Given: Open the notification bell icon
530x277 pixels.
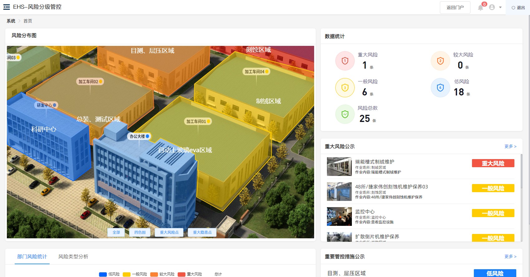Looking at the screenshot, I should [x=480, y=7].
